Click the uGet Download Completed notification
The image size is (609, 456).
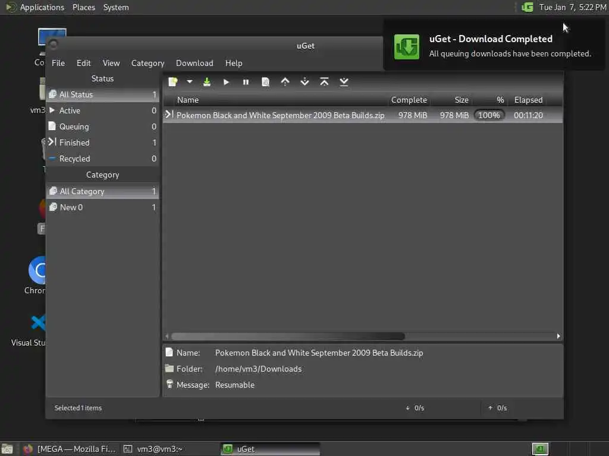click(x=494, y=46)
